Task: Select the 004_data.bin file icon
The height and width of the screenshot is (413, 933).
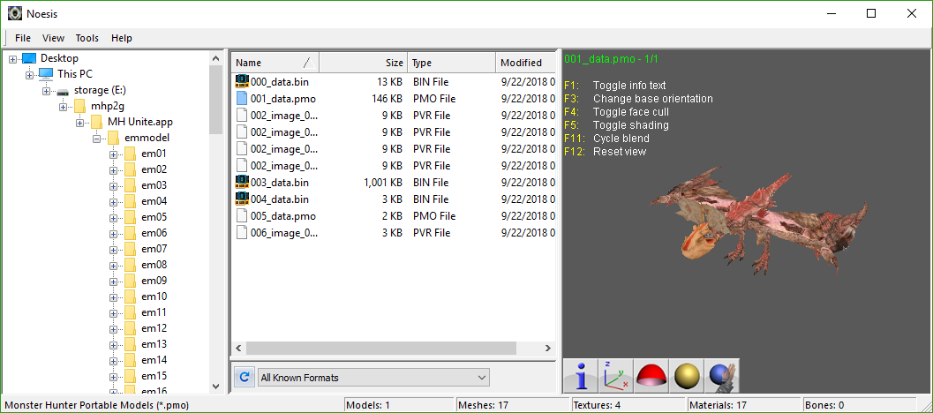Action: point(242,199)
